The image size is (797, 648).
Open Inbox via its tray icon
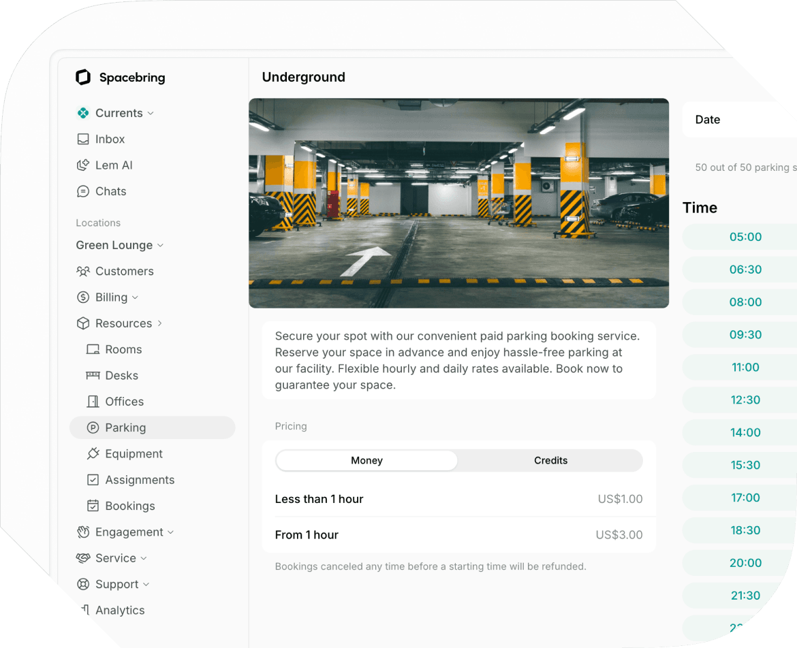point(83,139)
